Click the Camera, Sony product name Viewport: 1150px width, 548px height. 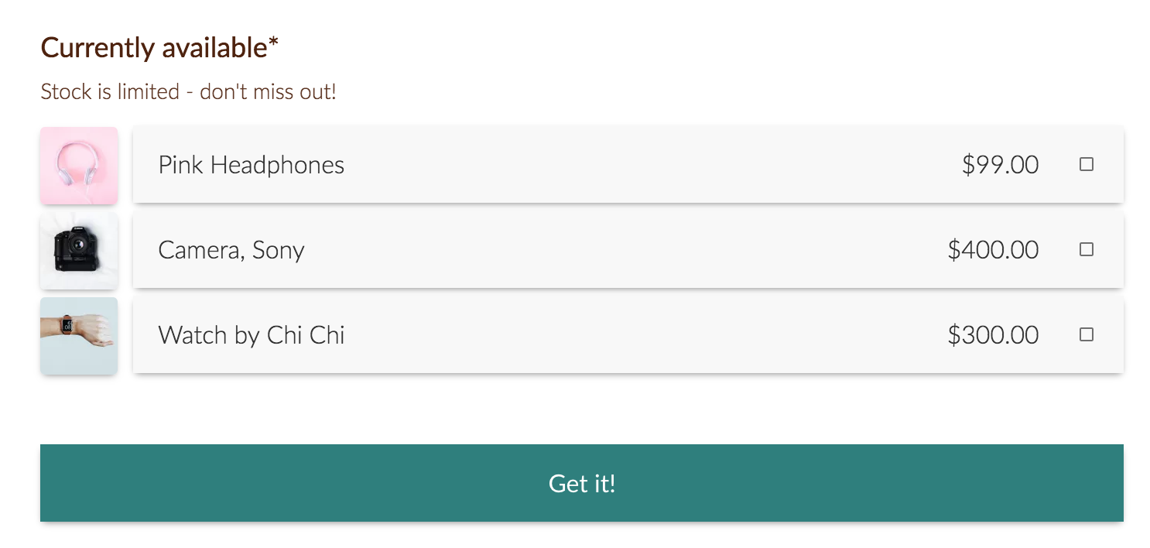(231, 250)
